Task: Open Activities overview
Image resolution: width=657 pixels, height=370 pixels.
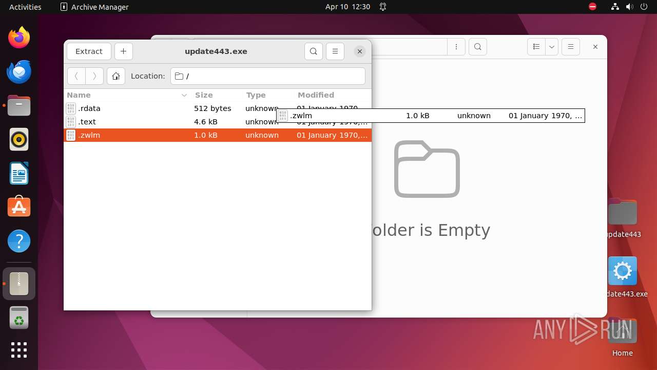Action: pos(25,7)
